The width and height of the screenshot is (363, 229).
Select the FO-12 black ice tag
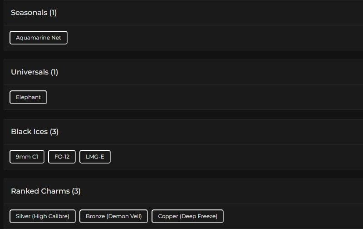pyautogui.click(x=62, y=157)
